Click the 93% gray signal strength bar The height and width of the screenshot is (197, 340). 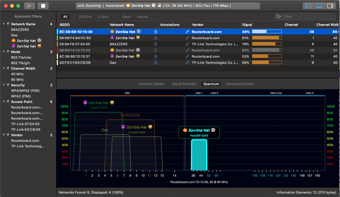267,50
